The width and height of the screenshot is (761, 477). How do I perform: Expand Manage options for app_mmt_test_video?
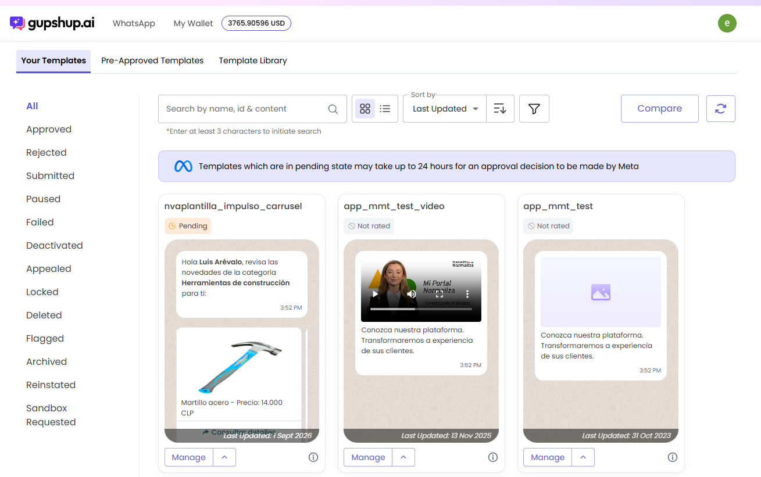(403, 457)
